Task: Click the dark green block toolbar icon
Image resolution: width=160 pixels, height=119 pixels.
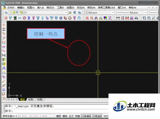Action: click(x=15, y=18)
